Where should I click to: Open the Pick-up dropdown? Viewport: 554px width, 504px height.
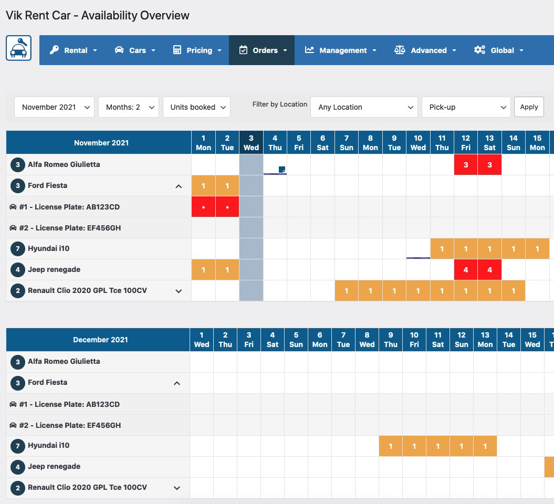pos(466,107)
